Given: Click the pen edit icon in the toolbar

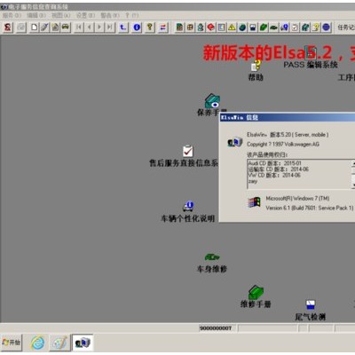Looking at the screenshot, I should (x=44, y=28).
